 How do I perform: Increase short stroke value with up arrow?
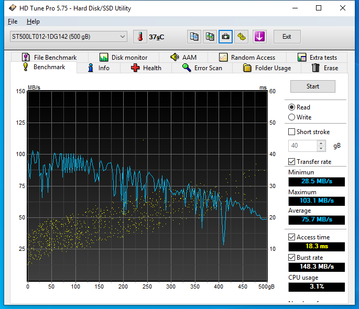(321, 143)
